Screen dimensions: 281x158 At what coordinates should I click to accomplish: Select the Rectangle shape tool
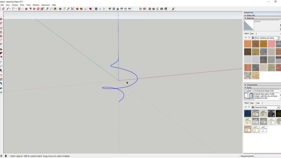pos(19,9)
